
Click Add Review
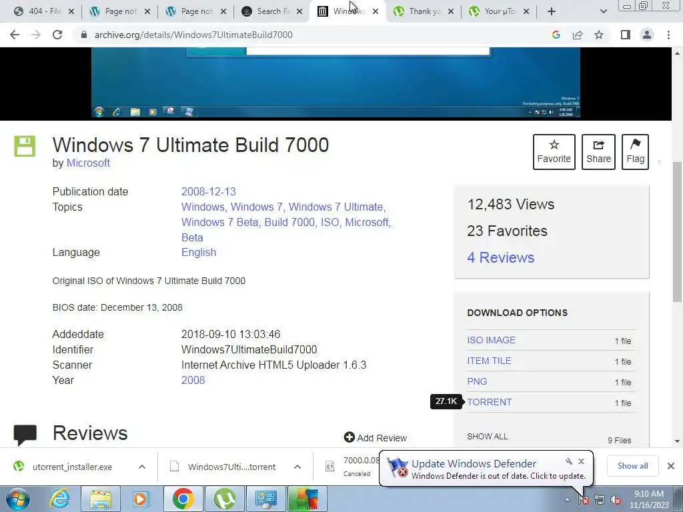[376, 437]
